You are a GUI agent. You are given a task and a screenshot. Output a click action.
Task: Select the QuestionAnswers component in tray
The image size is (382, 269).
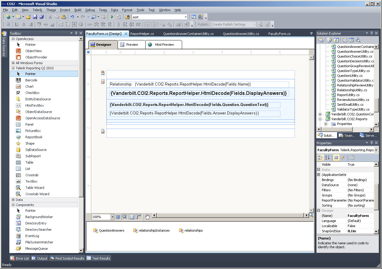(109, 230)
